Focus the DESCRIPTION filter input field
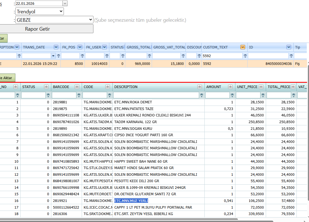 [156, 95]
